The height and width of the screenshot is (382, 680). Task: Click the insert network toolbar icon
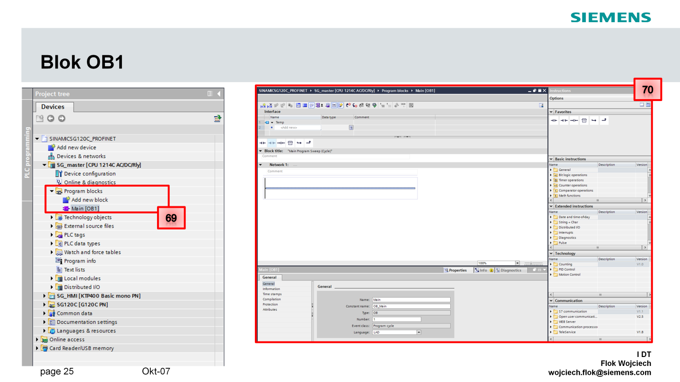pos(263,105)
